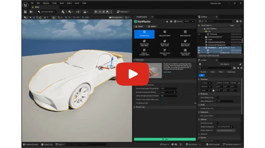Screen dimensions: 265x148
Task: Click the red YouTube play button
Action: coord(132,74)
